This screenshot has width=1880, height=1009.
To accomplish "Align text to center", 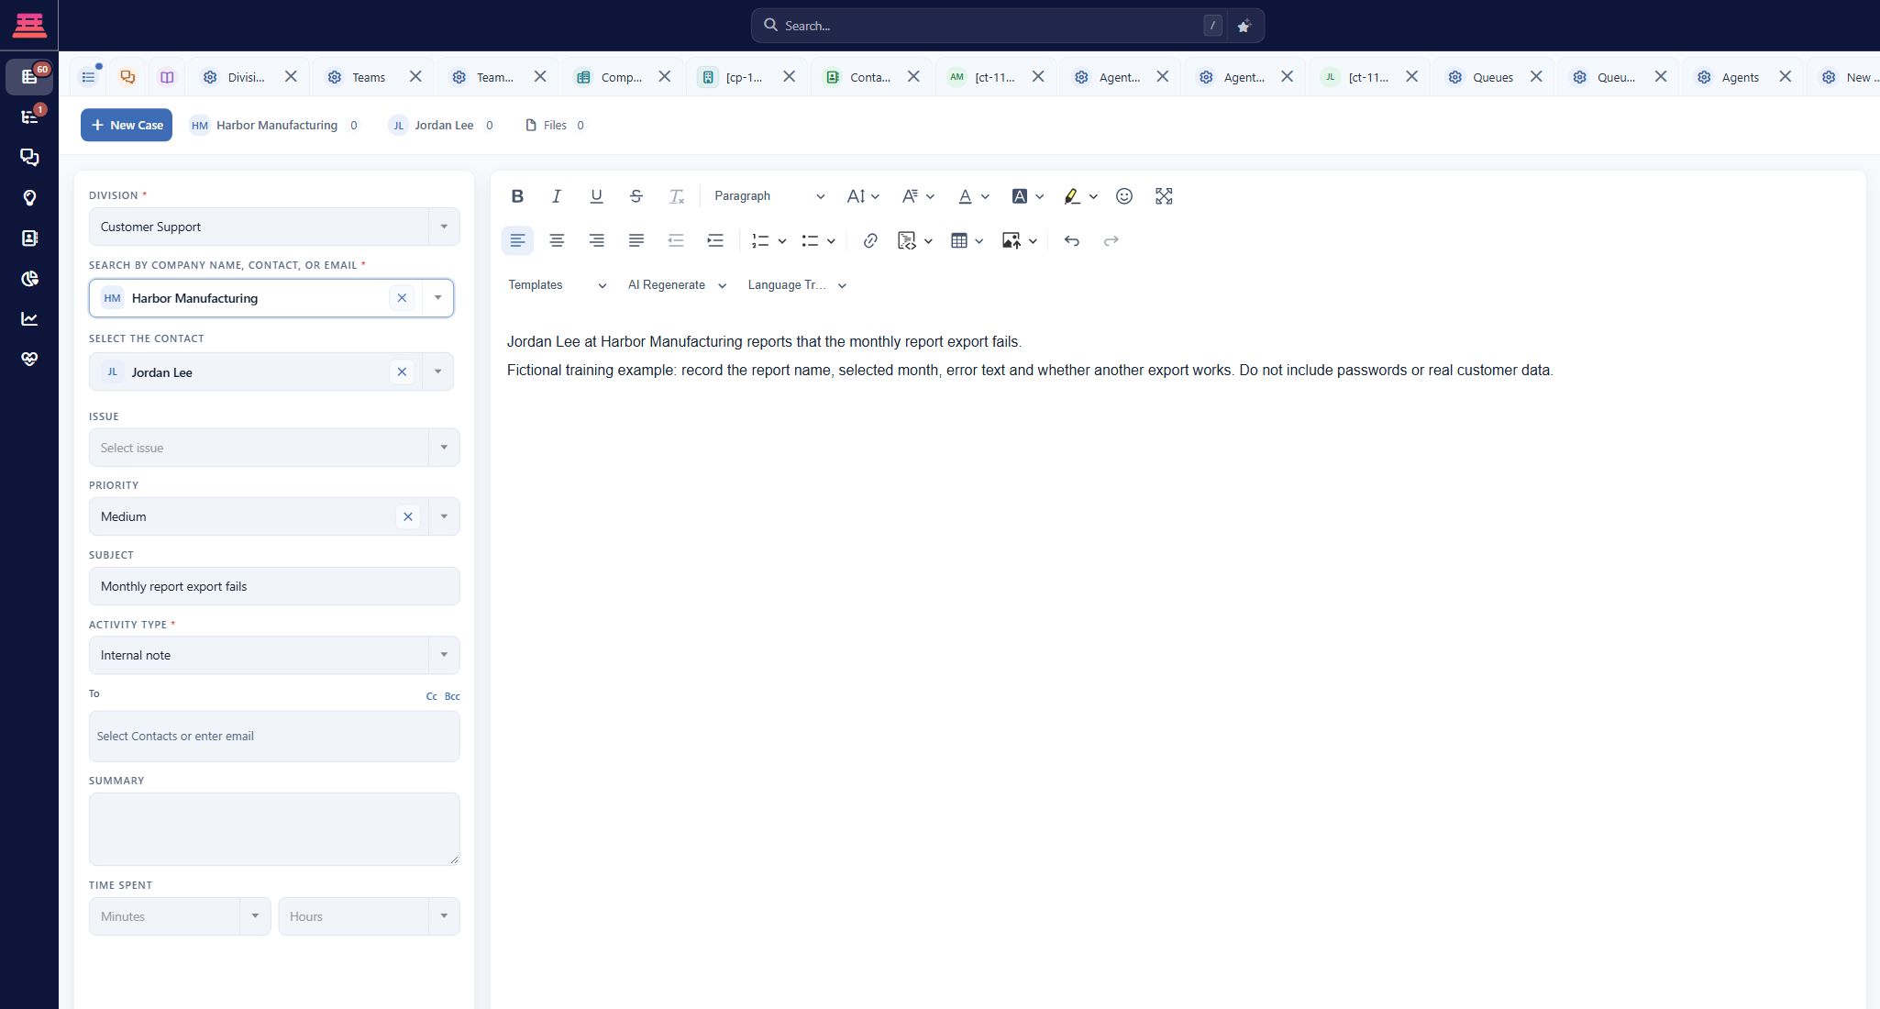I will click(557, 240).
